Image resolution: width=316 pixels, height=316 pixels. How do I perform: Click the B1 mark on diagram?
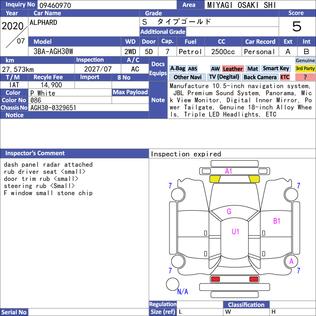pyautogui.click(x=277, y=221)
